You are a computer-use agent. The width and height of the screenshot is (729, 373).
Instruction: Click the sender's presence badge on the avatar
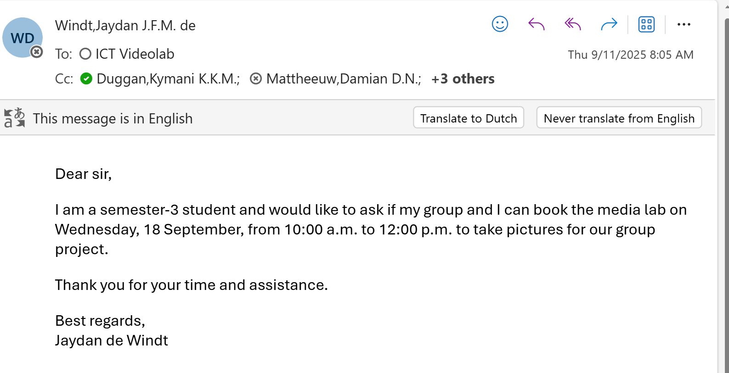37,52
